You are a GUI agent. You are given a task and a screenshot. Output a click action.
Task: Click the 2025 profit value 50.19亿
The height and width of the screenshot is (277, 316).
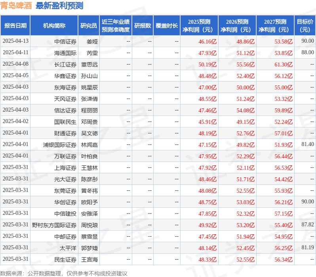coord(207,65)
